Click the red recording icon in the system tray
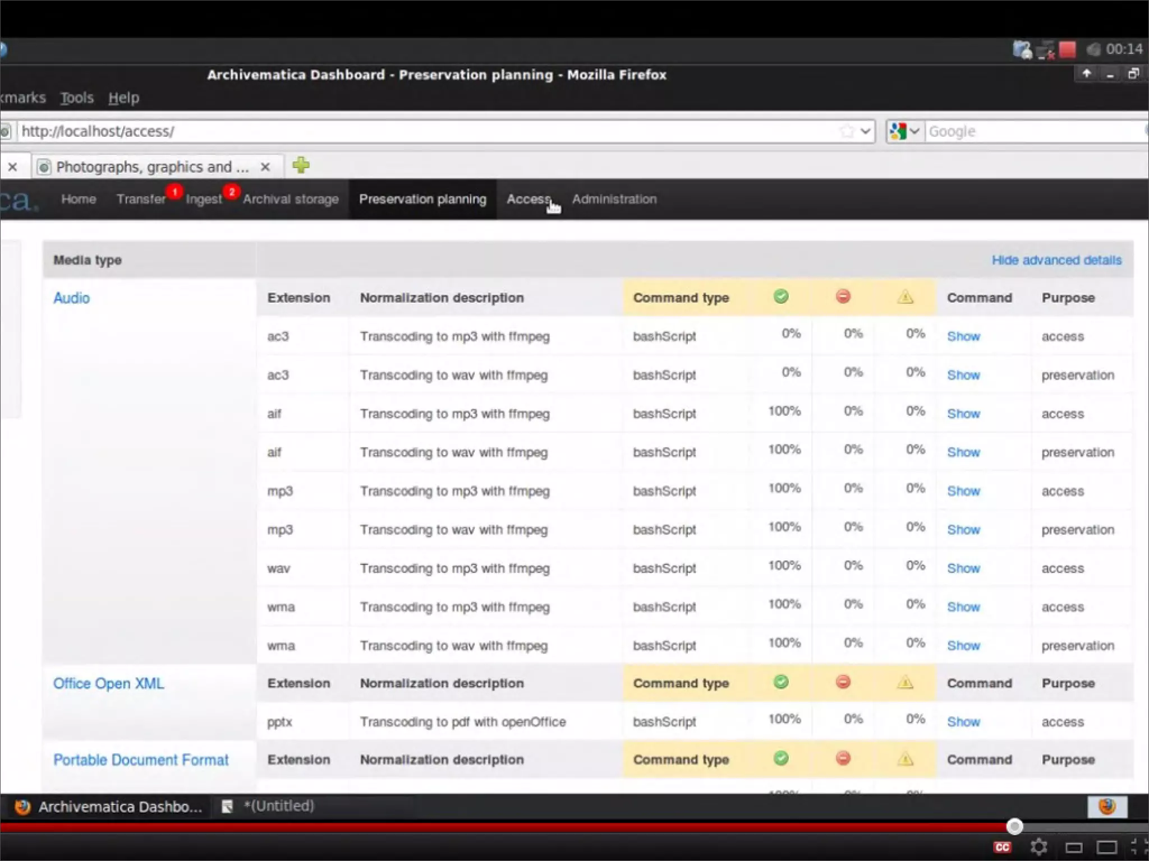Image resolution: width=1149 pixels, height=861 pixels. [x=1068, y=49]
